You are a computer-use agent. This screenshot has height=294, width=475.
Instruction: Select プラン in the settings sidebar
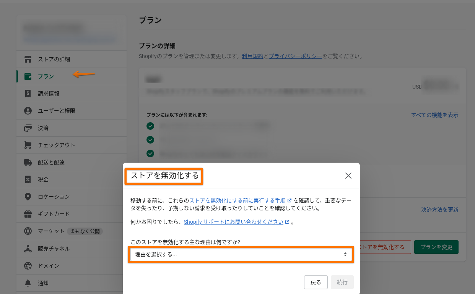[x=72, y=76]
